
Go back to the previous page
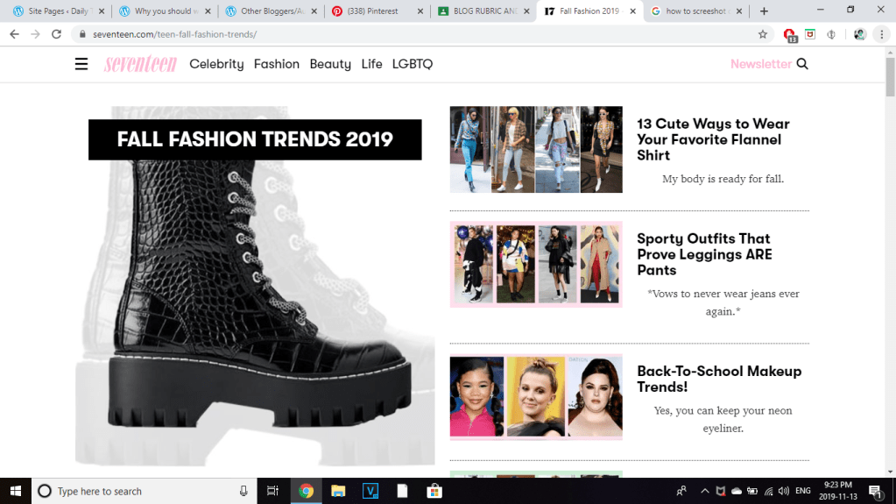(14, 34)
